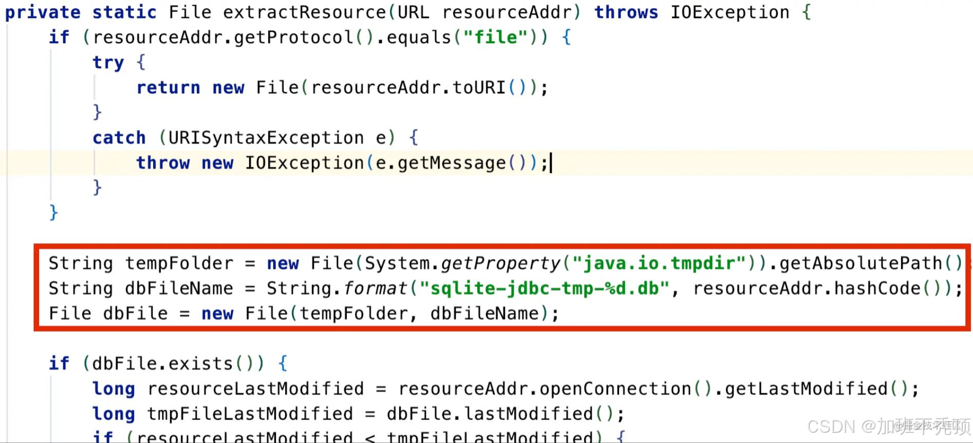Click openConnection method call
The image size is (973, 443).
click(615, 389)
